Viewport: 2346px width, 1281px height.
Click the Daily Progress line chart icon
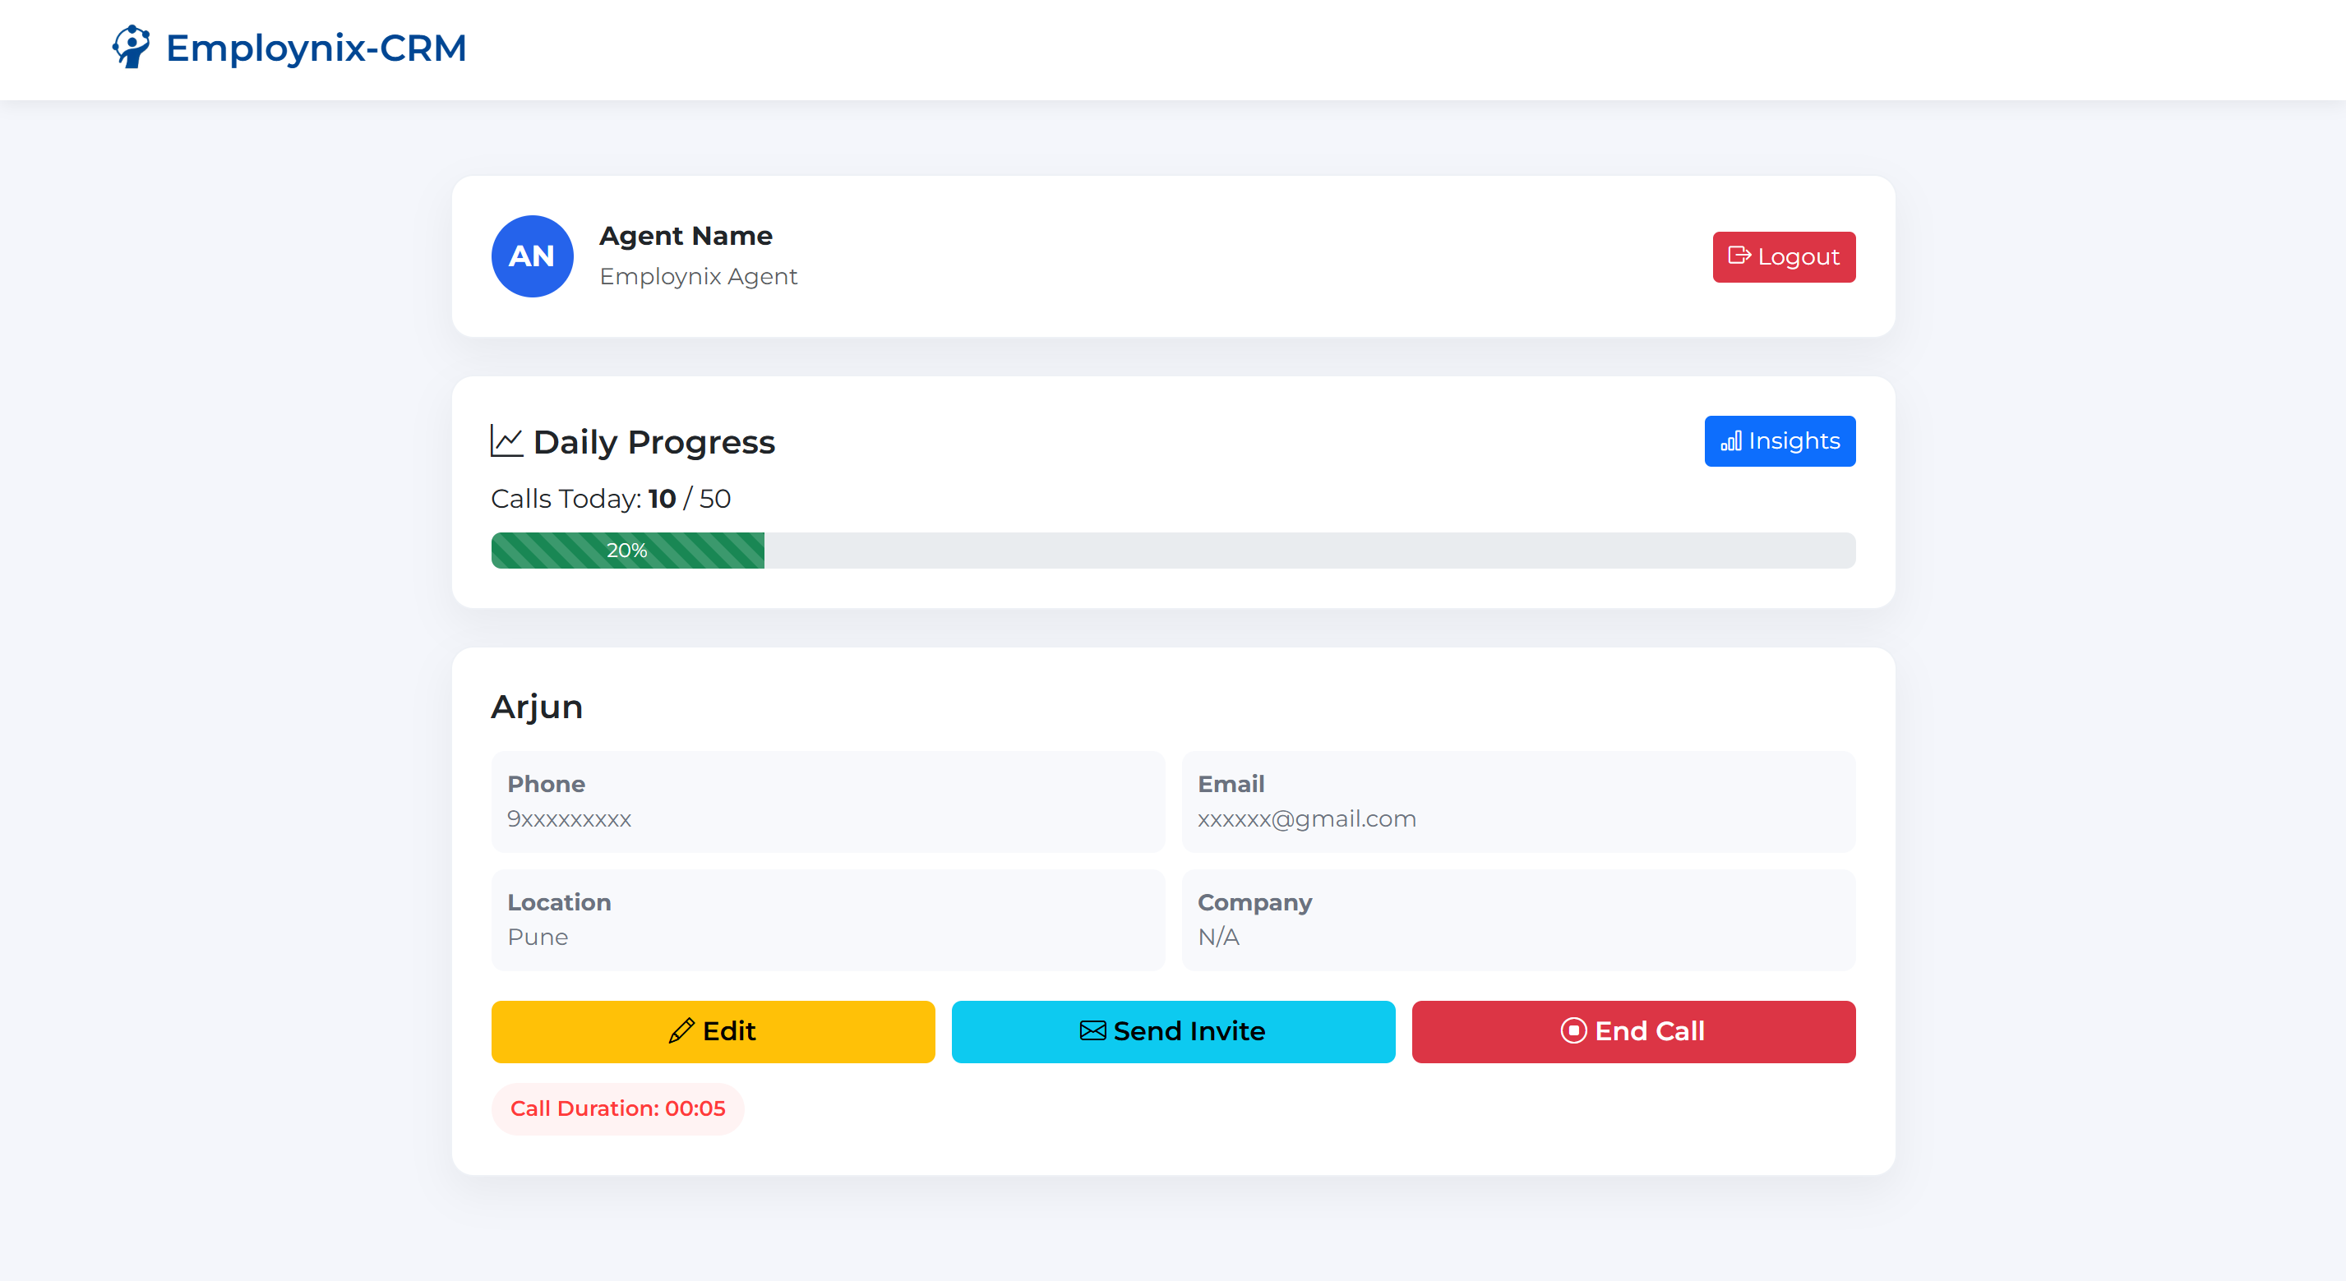(506, 441)
